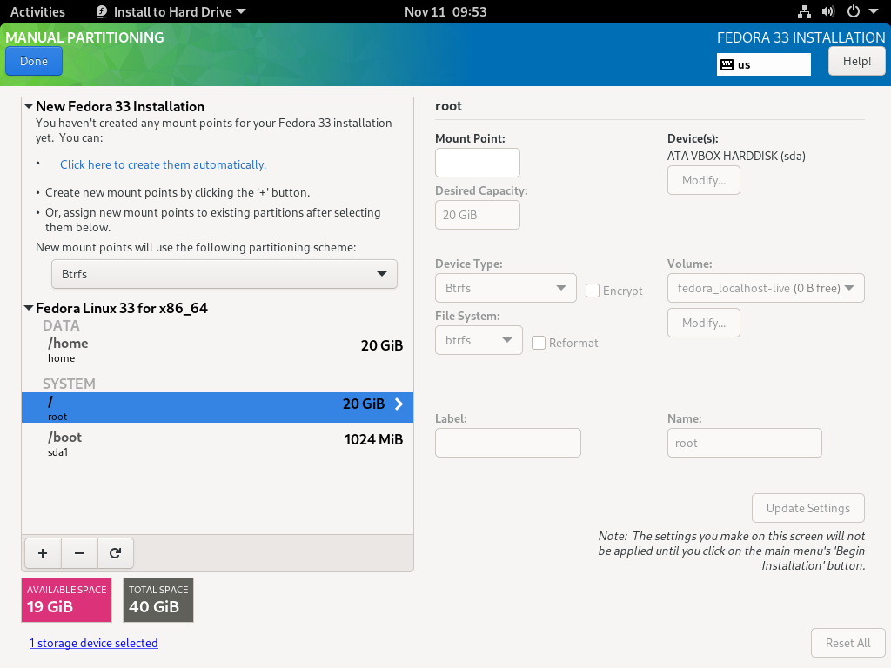Click the SYSTEM group heading
Viewport: 891px width, 668px height.
[69, 384]
